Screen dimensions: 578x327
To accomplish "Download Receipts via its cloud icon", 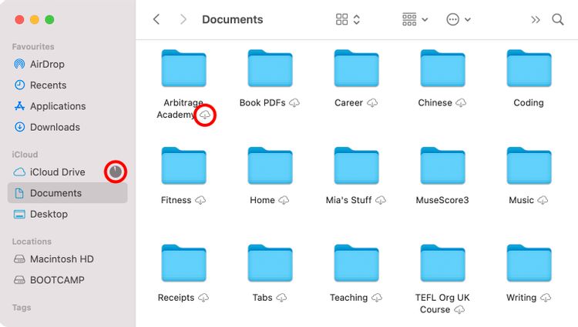I will click(203, 298).
